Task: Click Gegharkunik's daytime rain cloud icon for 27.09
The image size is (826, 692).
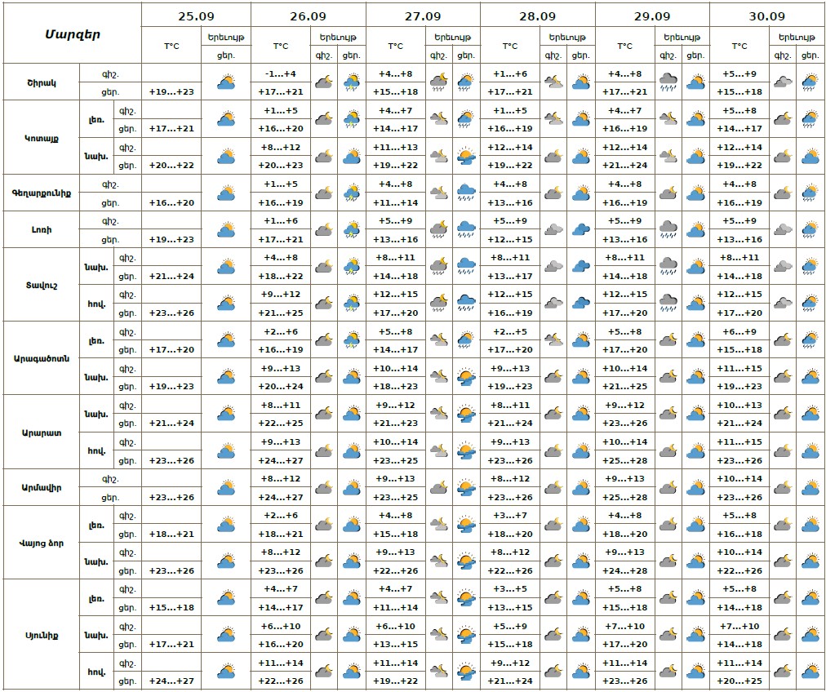Action: [466, 193]
